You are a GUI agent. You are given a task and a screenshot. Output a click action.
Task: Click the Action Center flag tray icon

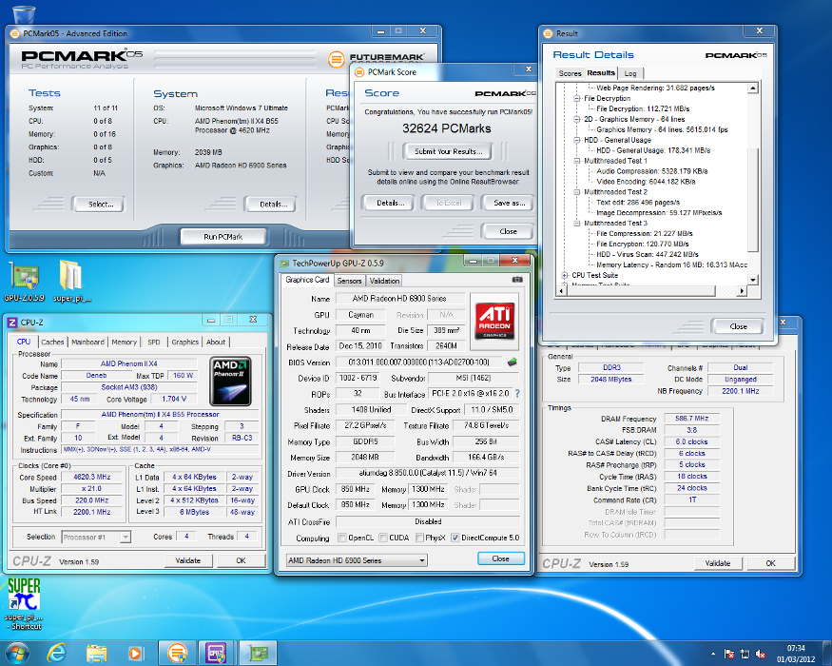729,654
